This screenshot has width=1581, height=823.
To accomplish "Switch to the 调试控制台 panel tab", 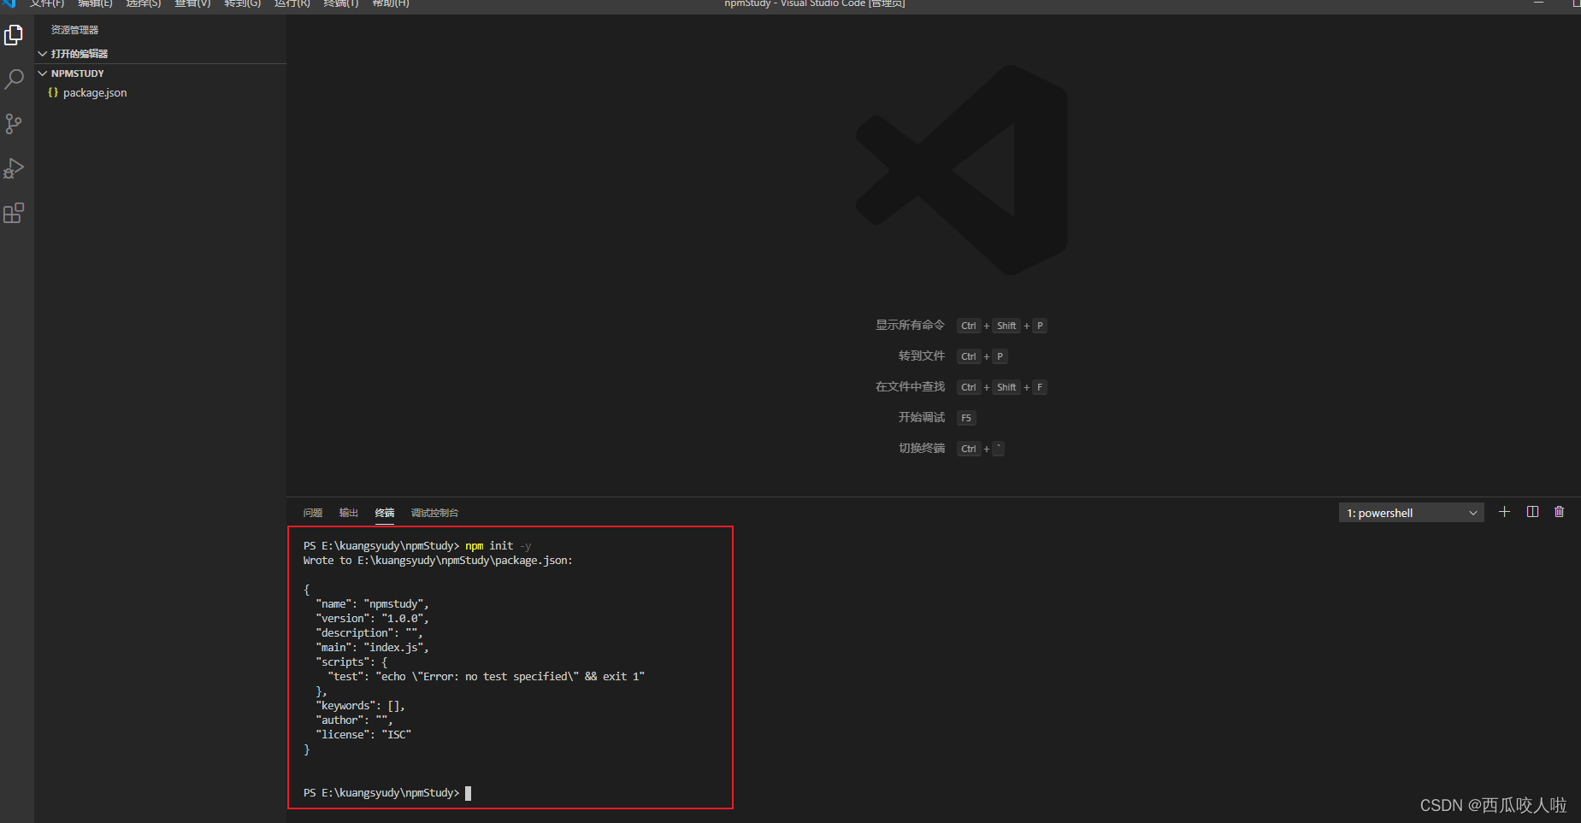I will 434,513.
